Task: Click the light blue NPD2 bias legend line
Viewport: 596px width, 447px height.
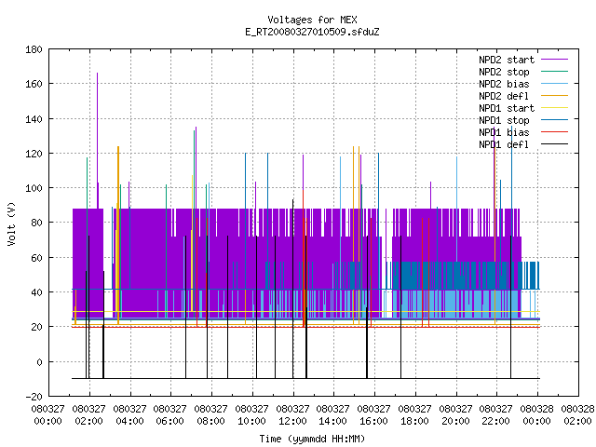Action: [x=554, y=83]
